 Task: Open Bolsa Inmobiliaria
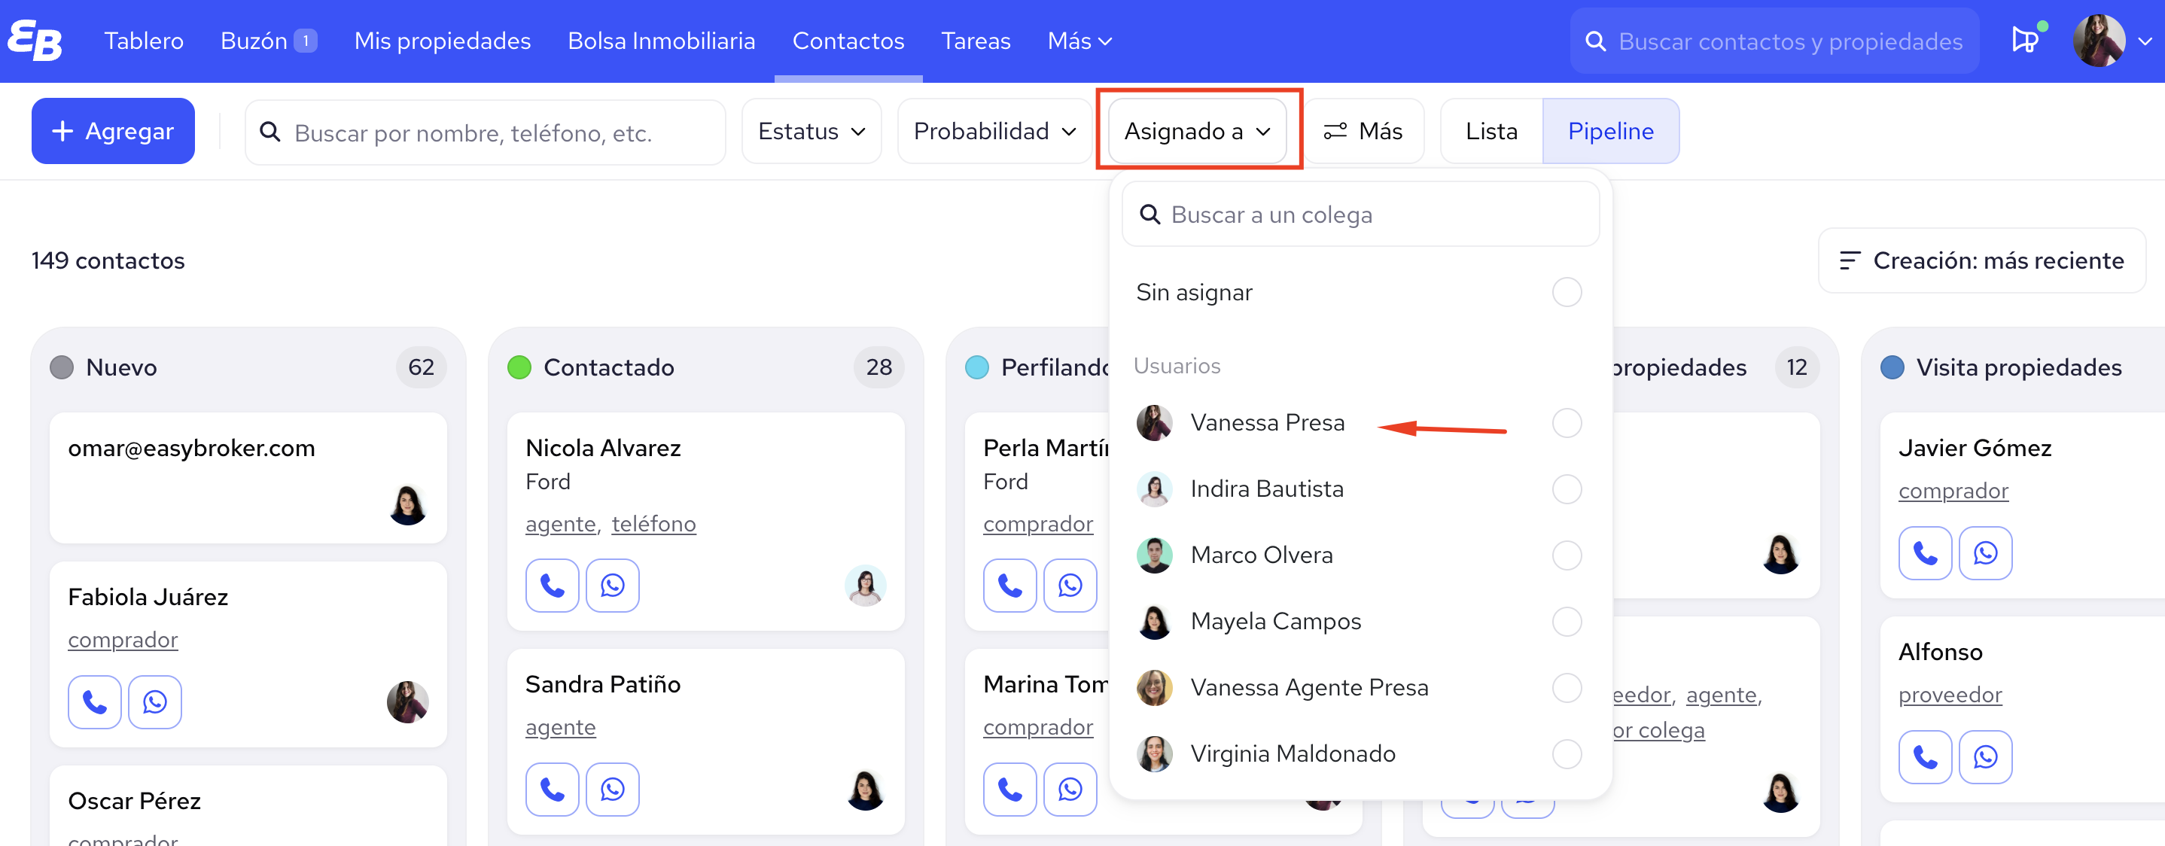point(662,41)
